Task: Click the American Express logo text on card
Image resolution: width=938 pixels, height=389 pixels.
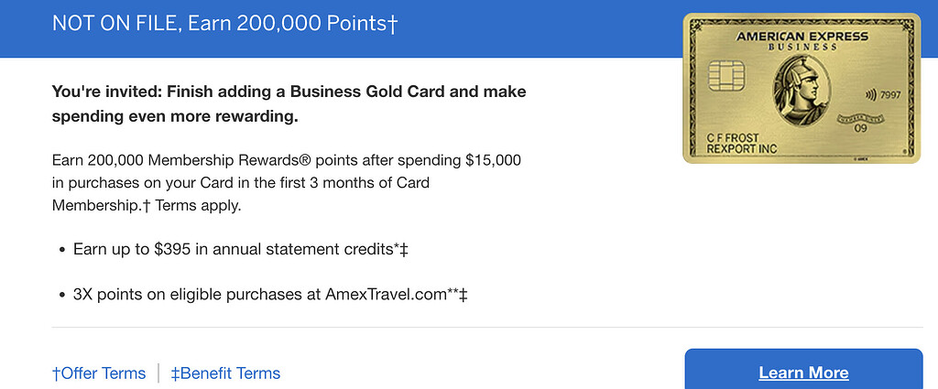Action: [x=802, y=35]
